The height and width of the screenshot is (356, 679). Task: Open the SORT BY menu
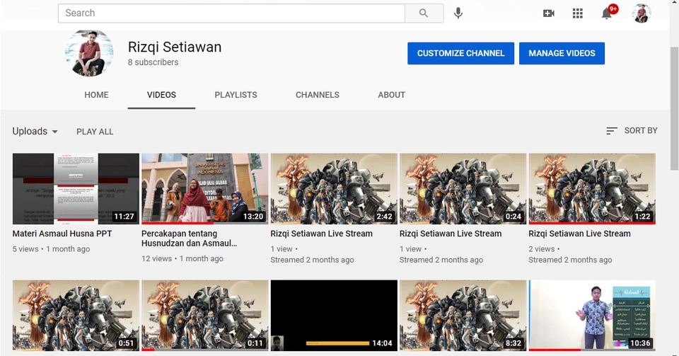coord(632,131)
